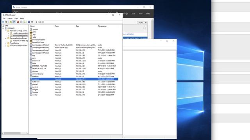The width and height of the screenshot is (250, 140).
Task: Select the notebook host record
Action: [x=74, y=82]
